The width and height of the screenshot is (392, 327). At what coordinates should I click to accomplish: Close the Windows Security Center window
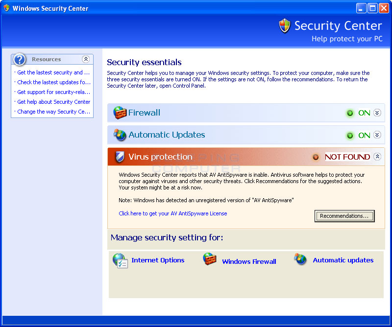(x=384, y=8)
